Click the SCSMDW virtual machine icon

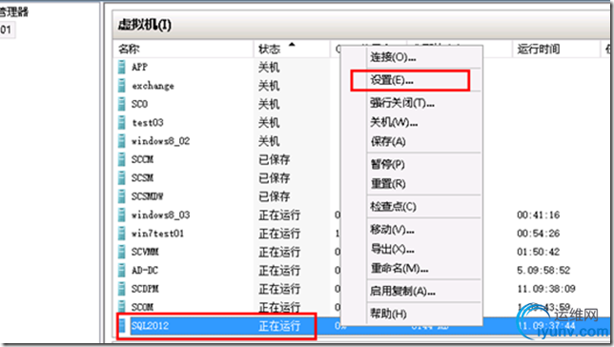coord(122,195)
